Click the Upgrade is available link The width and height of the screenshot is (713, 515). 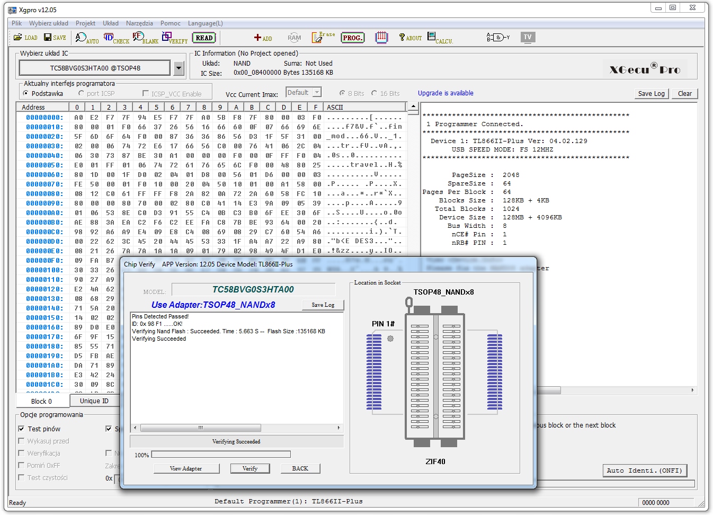tap(445, 93)
